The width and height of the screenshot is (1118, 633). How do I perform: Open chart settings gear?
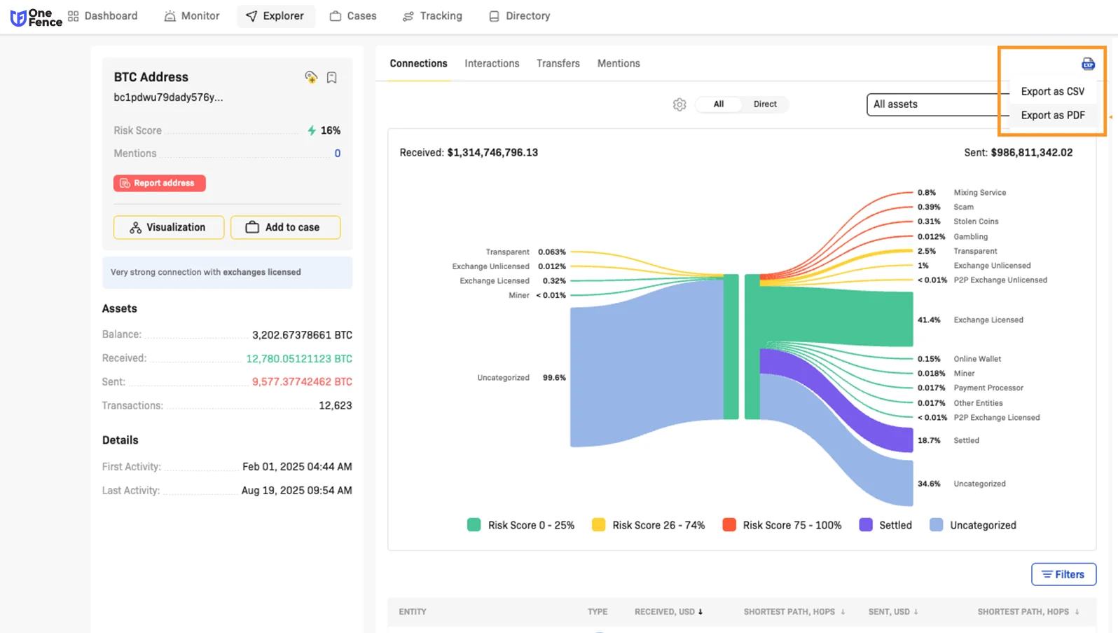pyautogui.click(x=679, y=104)
